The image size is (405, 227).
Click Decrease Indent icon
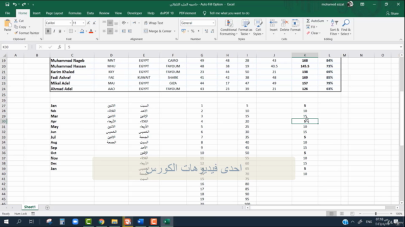click(x=124, y=31)
